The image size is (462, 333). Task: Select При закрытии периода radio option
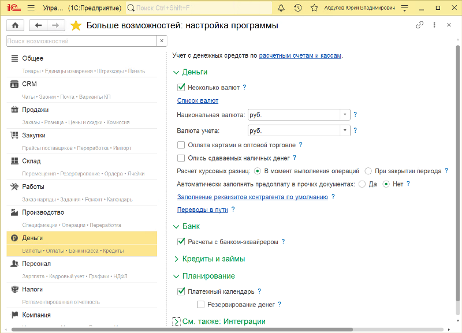(369, 171)
